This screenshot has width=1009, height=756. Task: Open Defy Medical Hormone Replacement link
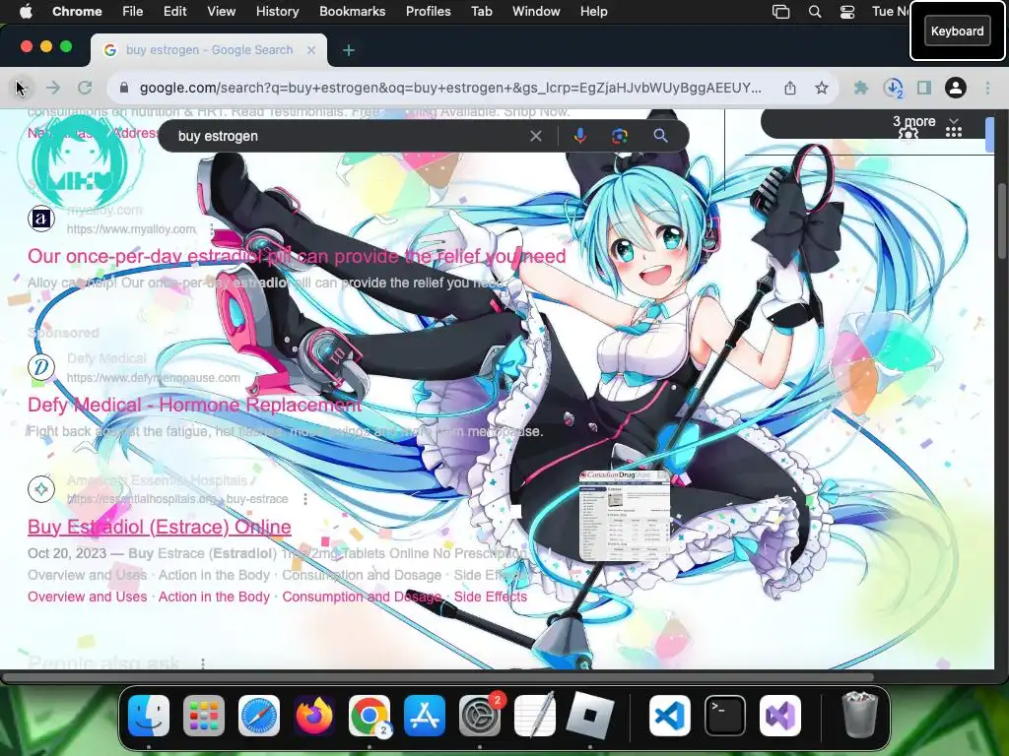point(194,405)
